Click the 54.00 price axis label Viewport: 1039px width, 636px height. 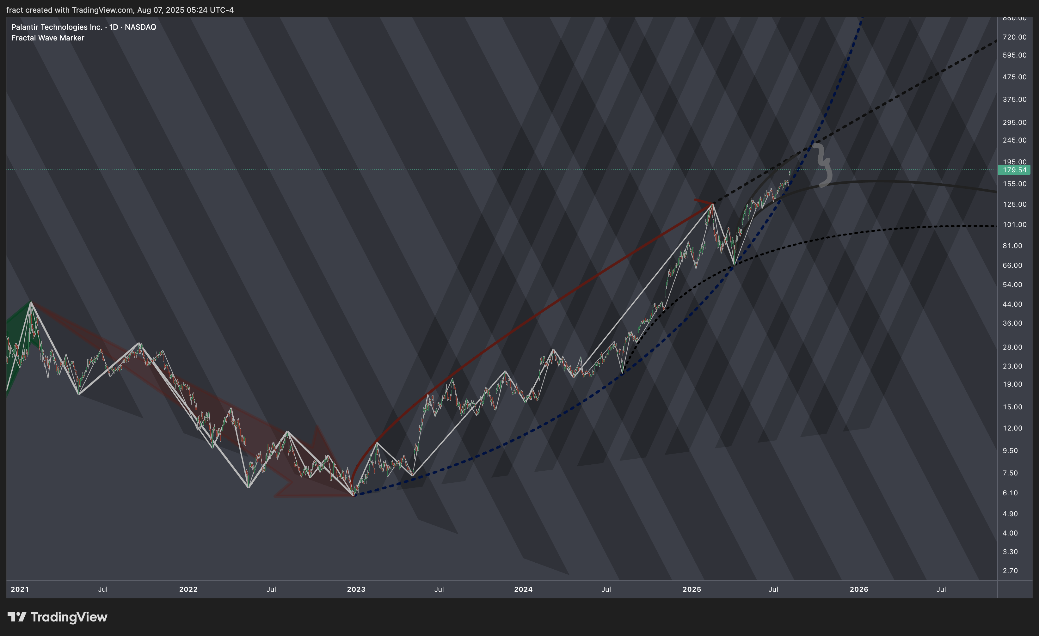tap(1012, 285)
